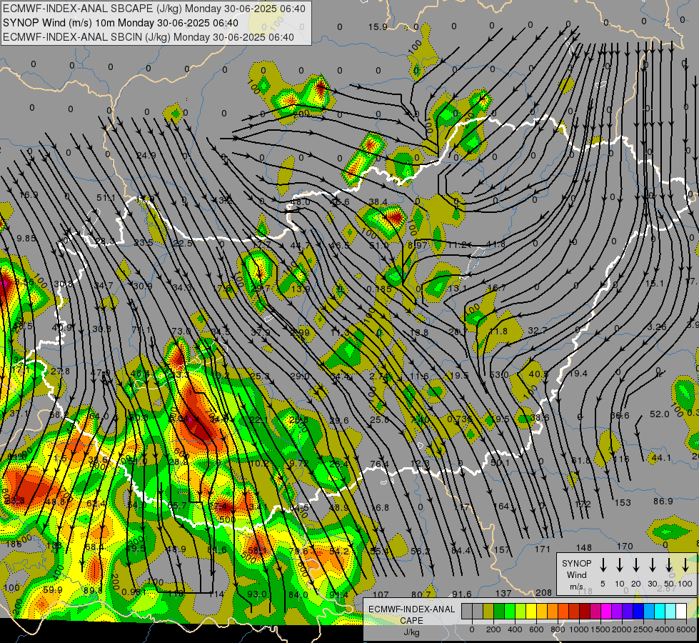
Task: Click the 23.5 grid value on the map
Action: (x=144, y=242)
